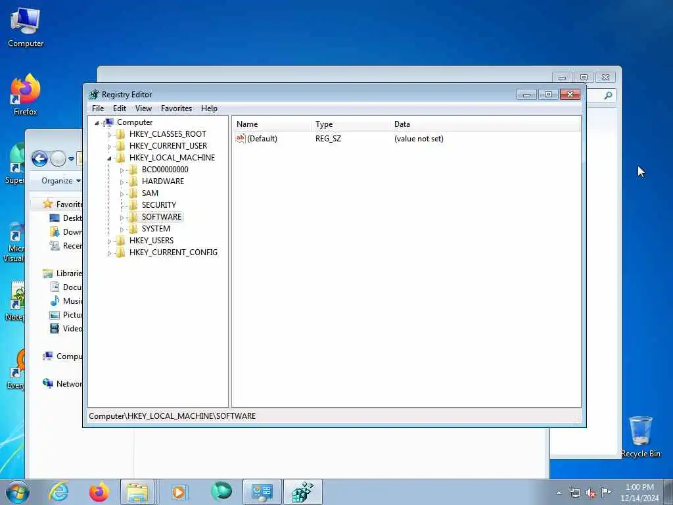This screenshot has height=505, width=673.
Task: Select the SECURITY folder icon
Action: (x=133, y=205)
